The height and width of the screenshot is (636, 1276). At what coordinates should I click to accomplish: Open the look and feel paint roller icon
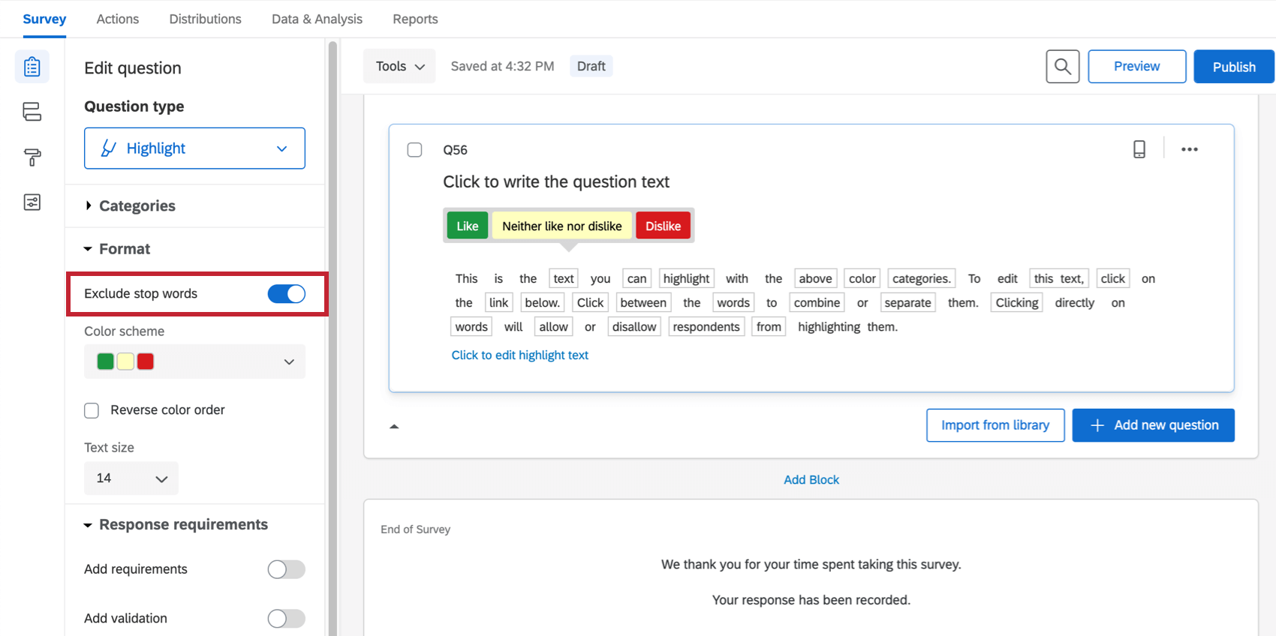(x=32, y=157)
